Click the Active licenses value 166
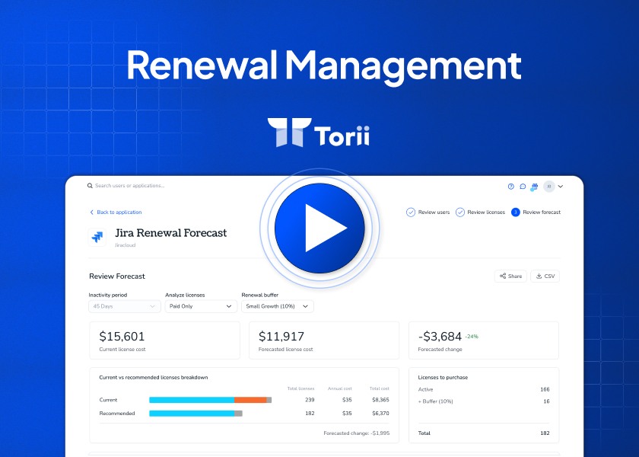Screen dimensions: 639x457 545,389
